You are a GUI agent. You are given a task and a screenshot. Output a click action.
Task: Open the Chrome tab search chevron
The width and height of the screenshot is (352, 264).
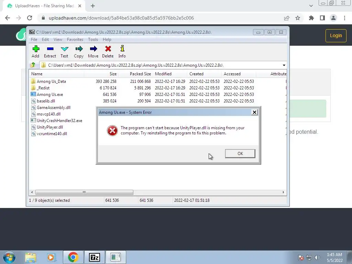point(311,6)
